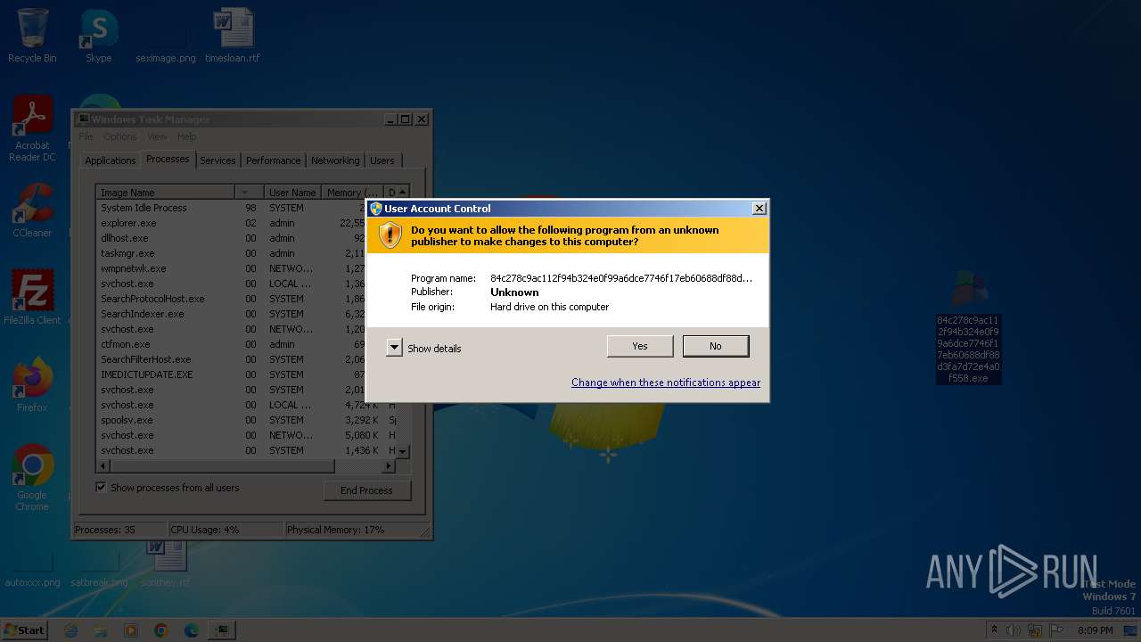Open Options menu in Task Manager
The width and height of the screenshot is (1141, 642).
tap(120, 136)
